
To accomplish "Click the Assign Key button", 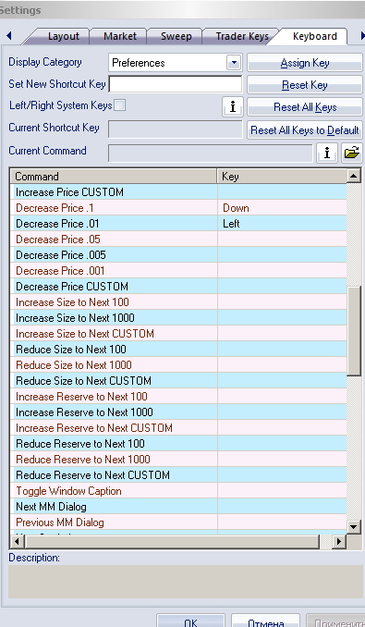I will [305, 63].
